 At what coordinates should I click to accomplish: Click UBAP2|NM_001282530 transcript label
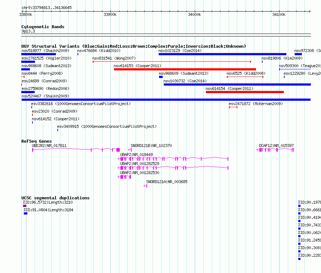pos(140,173)
